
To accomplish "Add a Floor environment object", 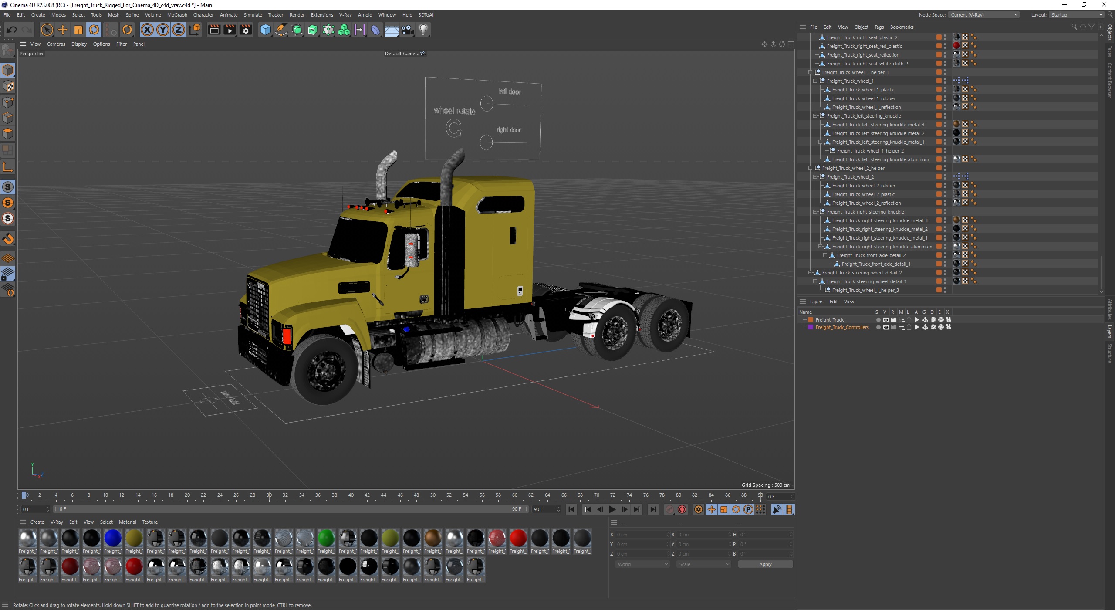I will [392, 30].
